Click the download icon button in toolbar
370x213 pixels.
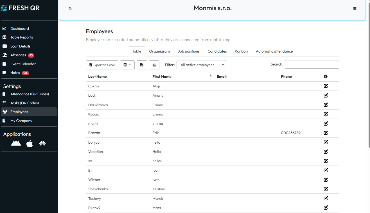coord(154,65)
